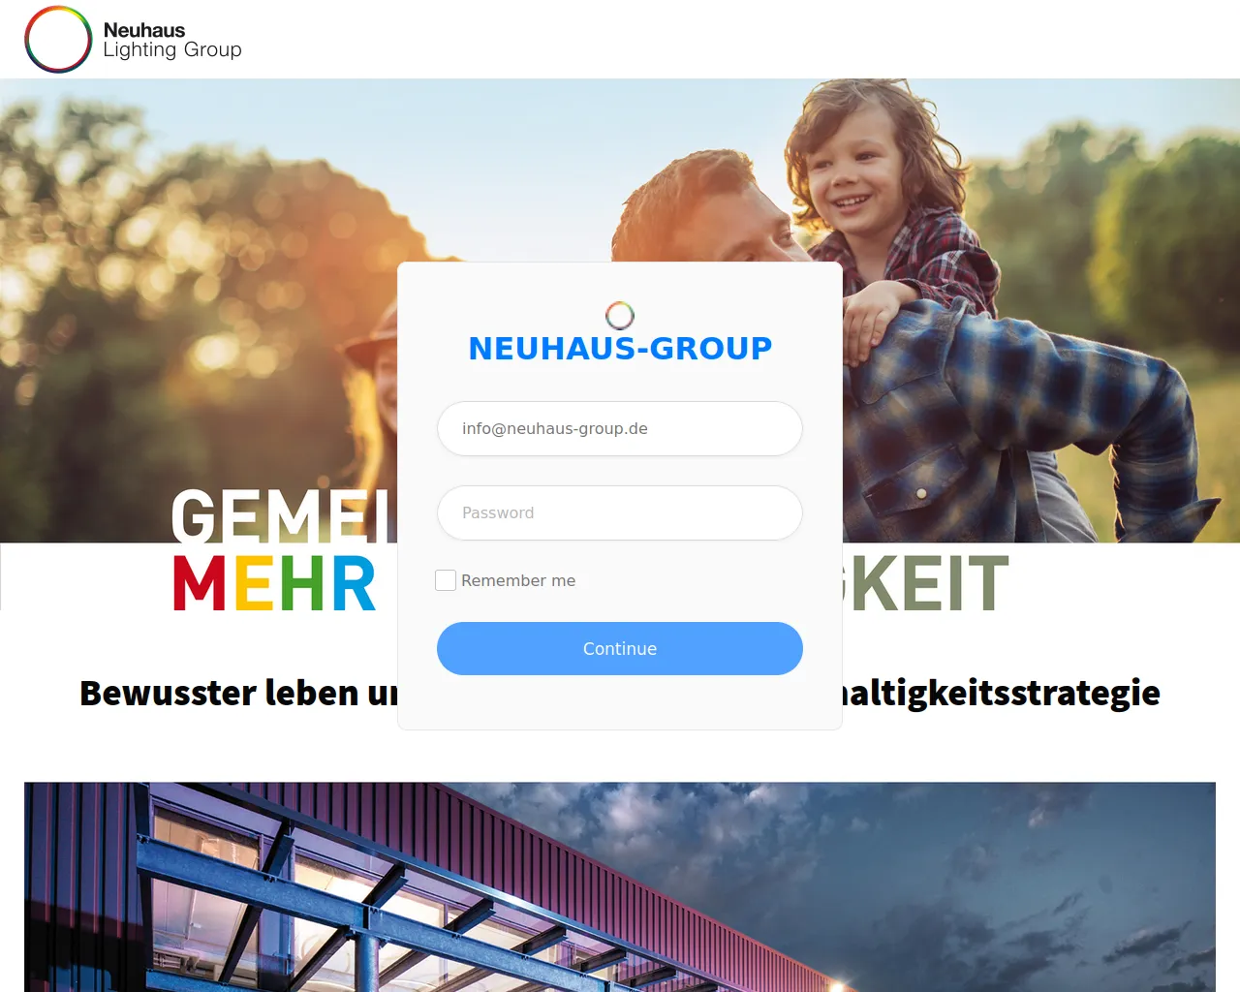Image resolution: width=1240 pixels, height=992 pixels.
Task: Click the gray KEIT banner text
Action: 926,583
